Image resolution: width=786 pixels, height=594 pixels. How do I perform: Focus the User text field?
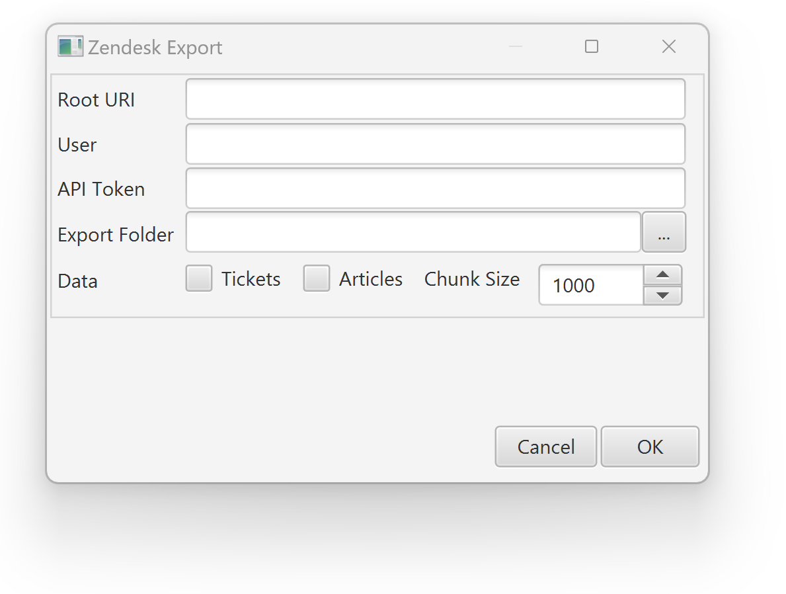pyautogui.click(x=435, y=144)
